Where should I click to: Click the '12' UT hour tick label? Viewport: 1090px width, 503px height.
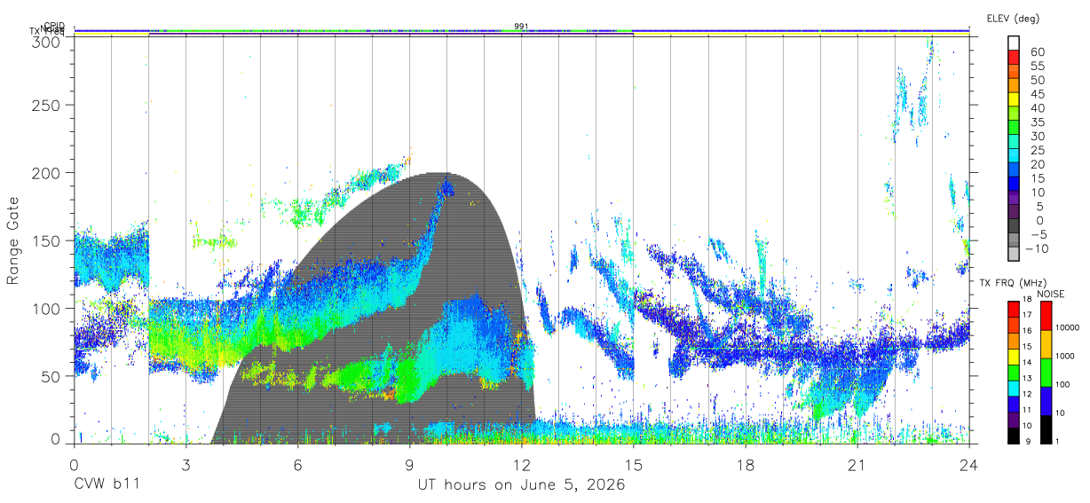521,465
